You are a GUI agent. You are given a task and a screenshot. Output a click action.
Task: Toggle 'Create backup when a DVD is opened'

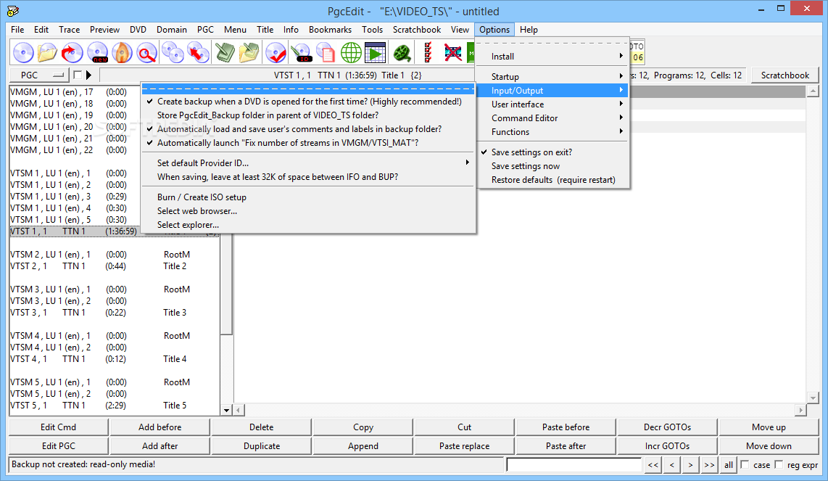[x=309, y=102]
